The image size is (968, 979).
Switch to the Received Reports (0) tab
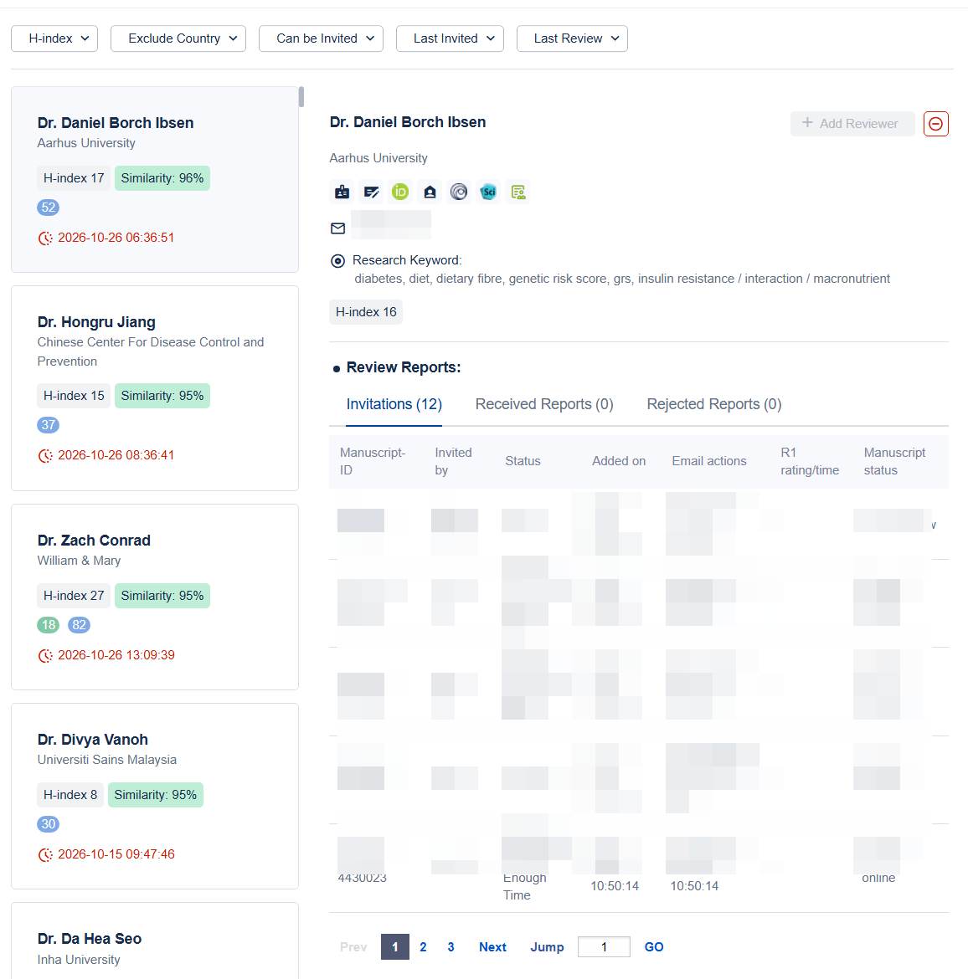pos(544,405)
